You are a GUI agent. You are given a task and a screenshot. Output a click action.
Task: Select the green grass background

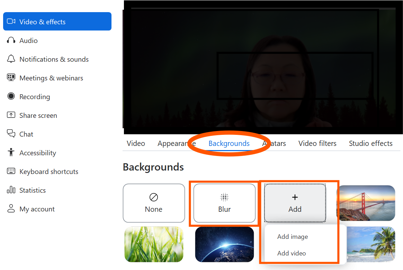(154, 244)
